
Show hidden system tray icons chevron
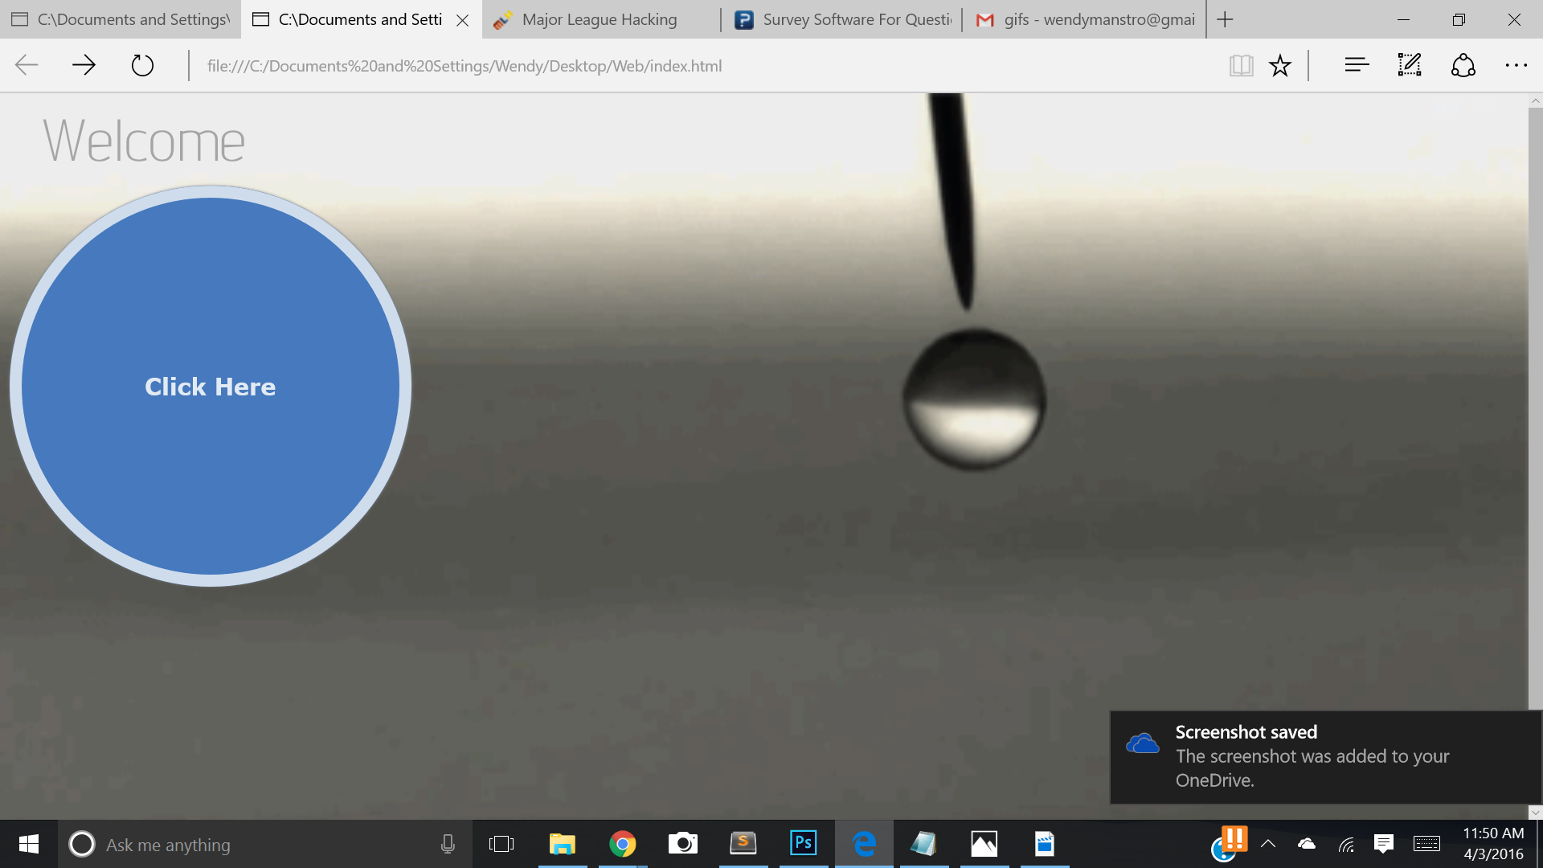[1268, 843]
